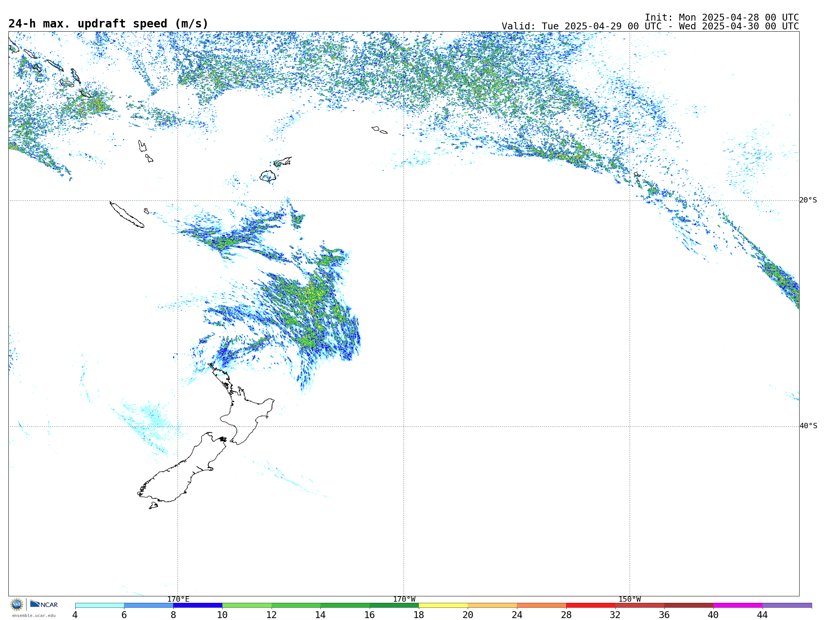824x620 pixels.
Task: Click the New Caledonia island outline
Action: [x=127, y=215]
